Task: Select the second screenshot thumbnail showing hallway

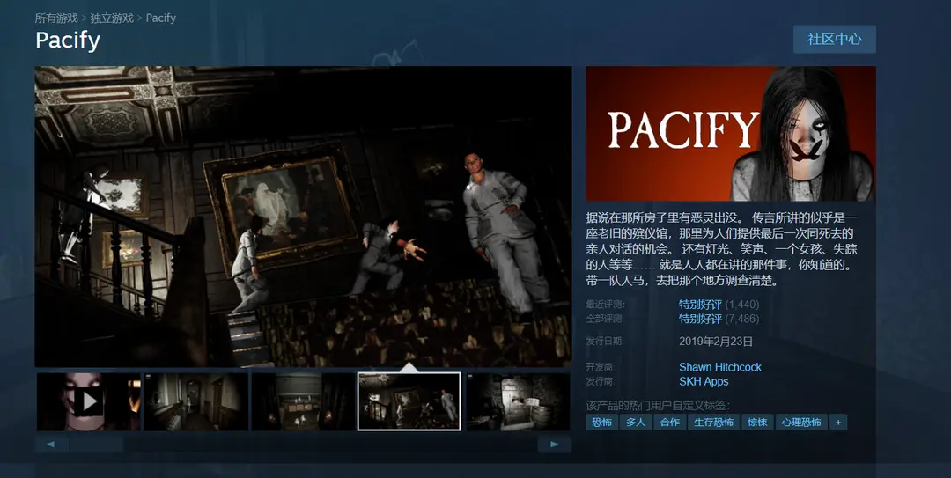Action: click(195, 401)
